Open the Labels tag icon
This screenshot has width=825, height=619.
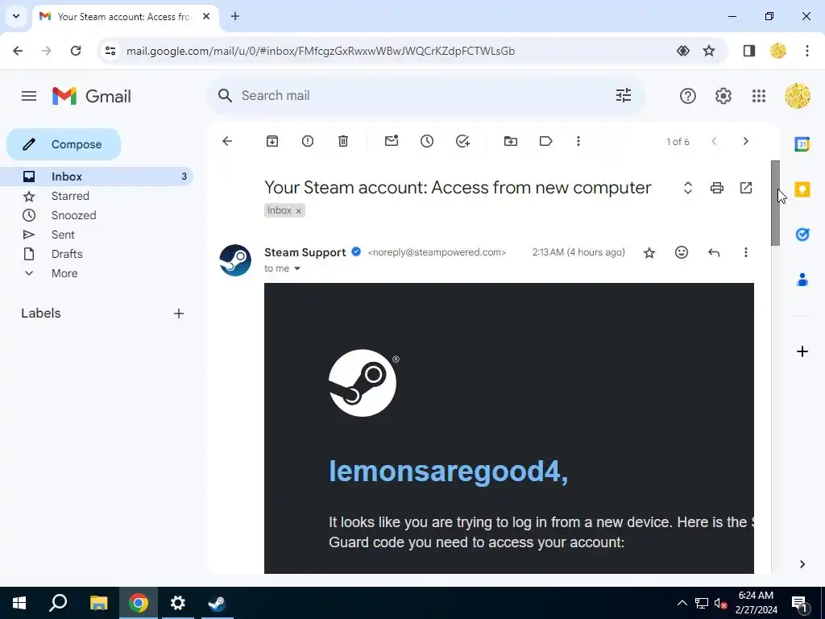545,141
